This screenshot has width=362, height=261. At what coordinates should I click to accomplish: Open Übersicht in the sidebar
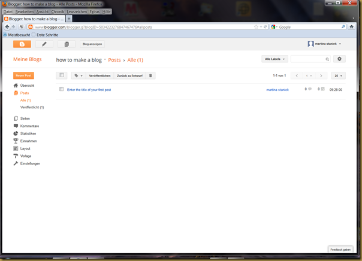(27, 86)
